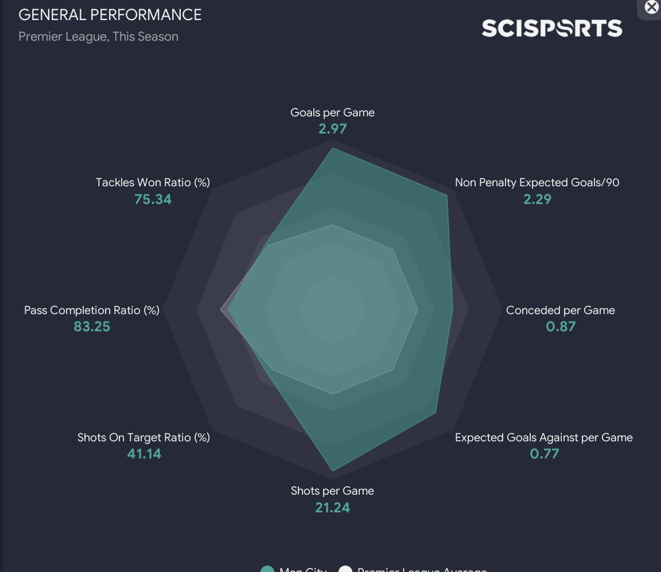Image resolution: width=661 pixels, height=572 pixels.
Task: Close the General Performance panel
Action: pos(652,7)
